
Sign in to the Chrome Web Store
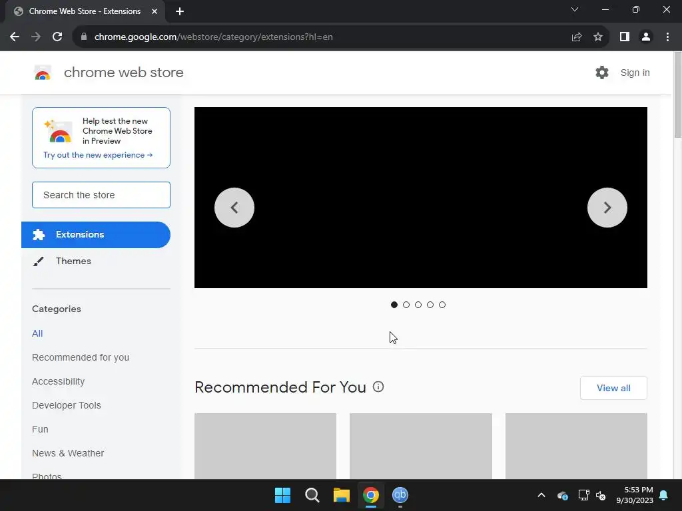pos(635,73)
